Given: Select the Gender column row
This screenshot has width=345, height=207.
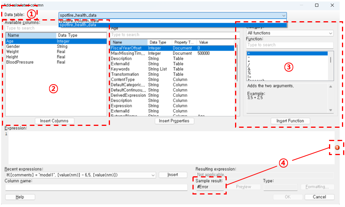Looking at the screenshot, I should (56, 47).
